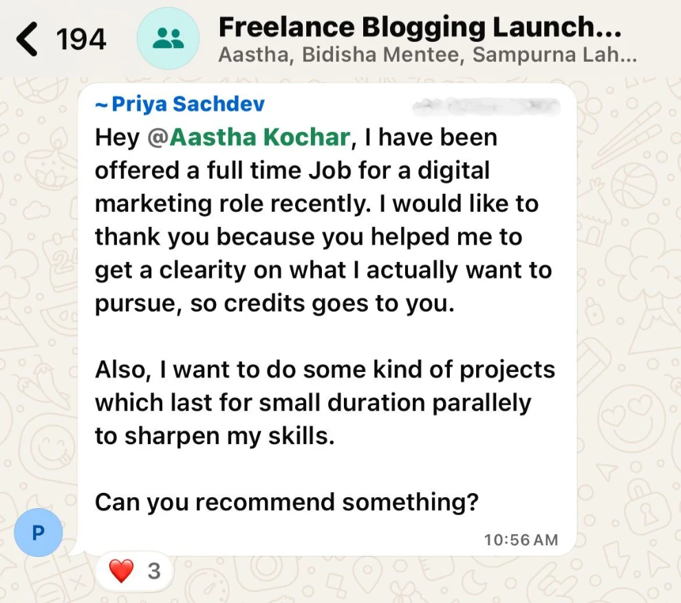Tap the "Also, I want to do" paragraph

[x=324, y=369]
